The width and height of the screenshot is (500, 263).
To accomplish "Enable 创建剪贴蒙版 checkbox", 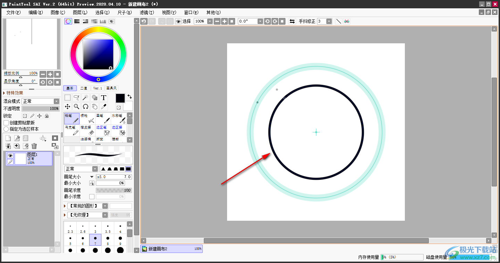I will click(x=6, y=123).
